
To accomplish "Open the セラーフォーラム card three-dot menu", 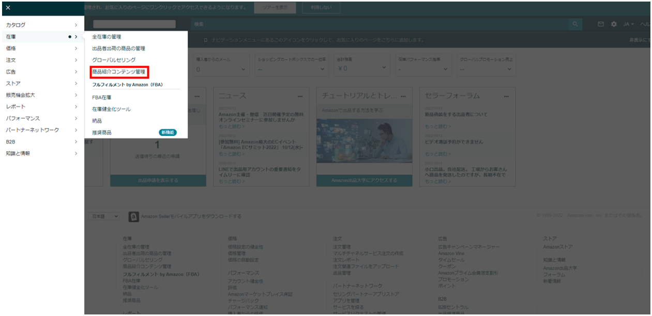I will click(x=507, y=96).
